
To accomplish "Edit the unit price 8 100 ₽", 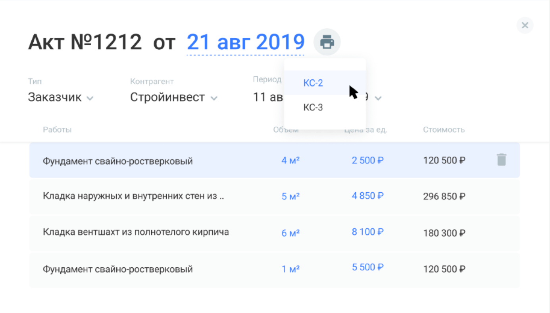I will tap(368, 232).
